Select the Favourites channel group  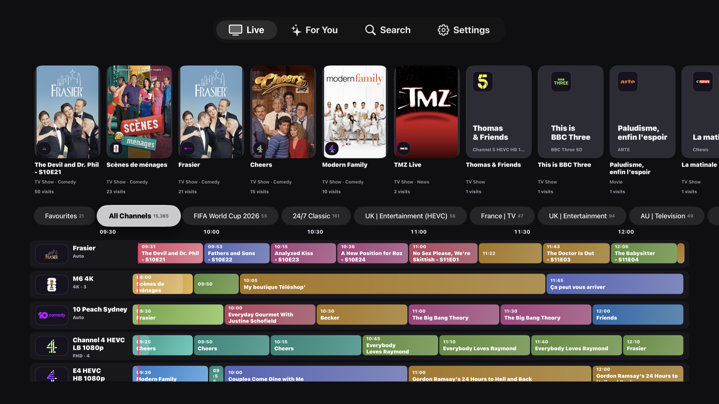tap(64, 216)
